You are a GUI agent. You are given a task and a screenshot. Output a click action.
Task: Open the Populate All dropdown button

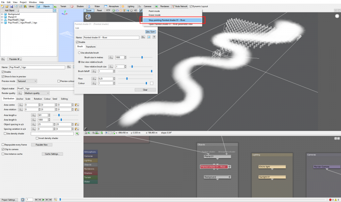pyautogui.click(x=14, y=59)
